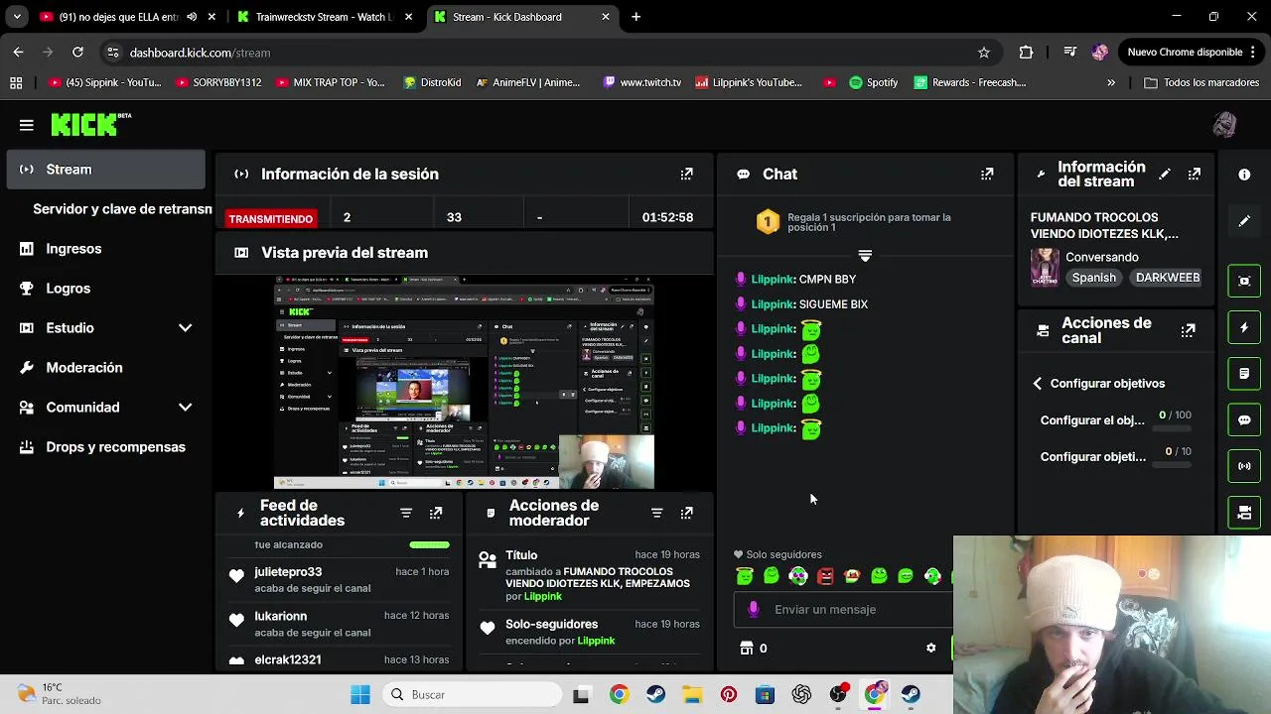Pop out the Chat panel

(987, 174)
